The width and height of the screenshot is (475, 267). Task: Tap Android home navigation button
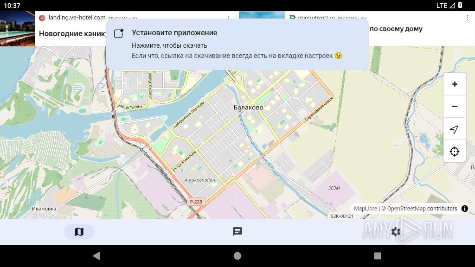coord(237,256)
